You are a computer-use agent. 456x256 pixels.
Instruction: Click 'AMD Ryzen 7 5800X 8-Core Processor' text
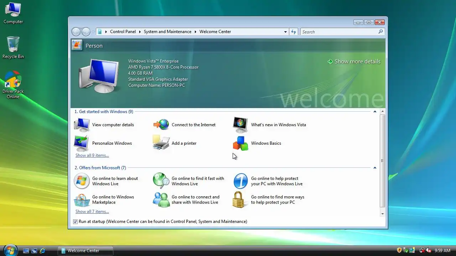(x=164, y=67)
